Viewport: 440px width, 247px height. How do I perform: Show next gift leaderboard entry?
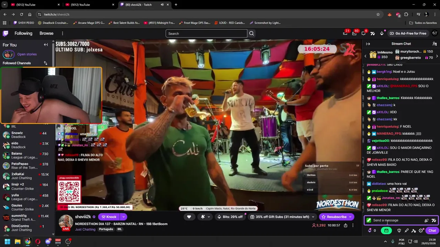[x=437, y=56]
